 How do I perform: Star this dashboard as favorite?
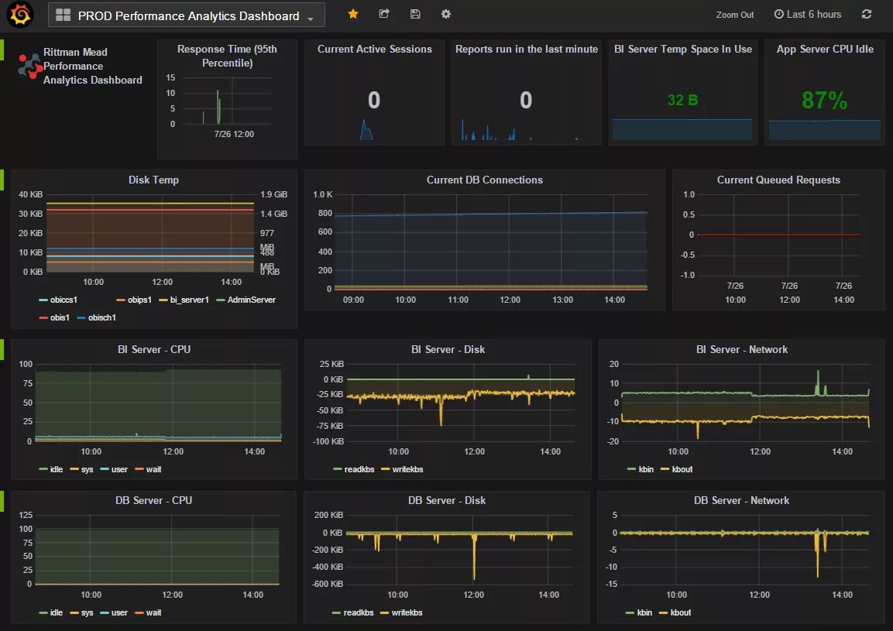pyautogui.click(x=353, y=14)
